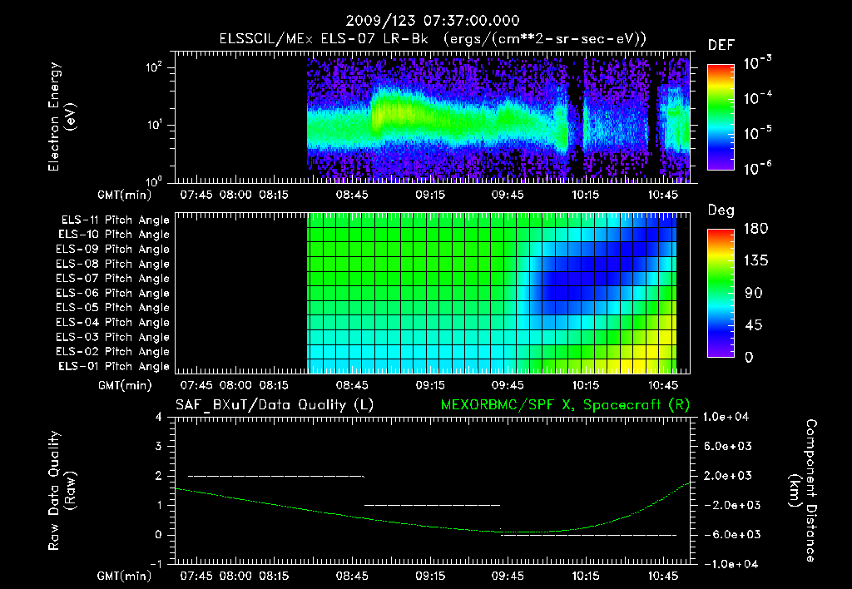Click the DEF color bar in top panel

pyautogui.click(x=721, y=117)
